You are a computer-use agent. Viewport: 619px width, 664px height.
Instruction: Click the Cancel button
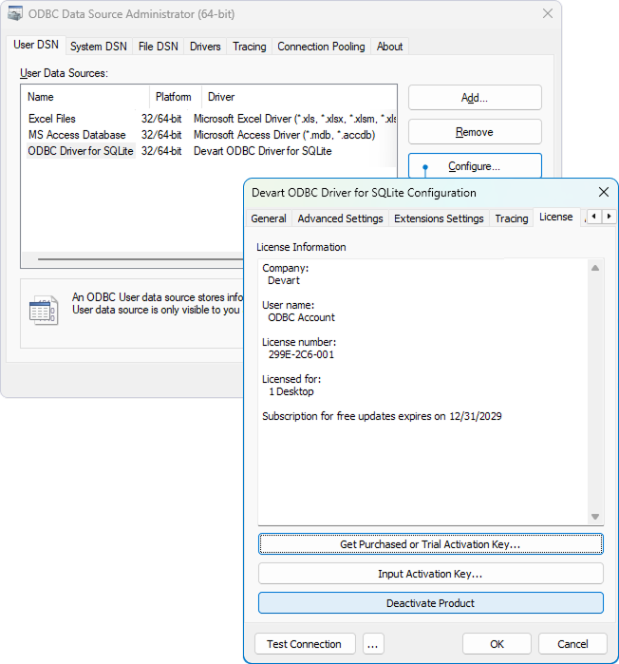click(x=572, y=644)
